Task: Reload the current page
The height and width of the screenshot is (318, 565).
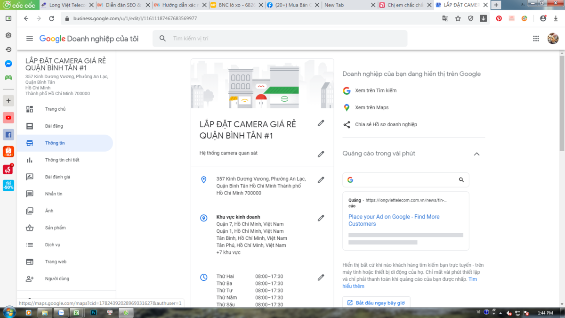Action: (52, 18)
